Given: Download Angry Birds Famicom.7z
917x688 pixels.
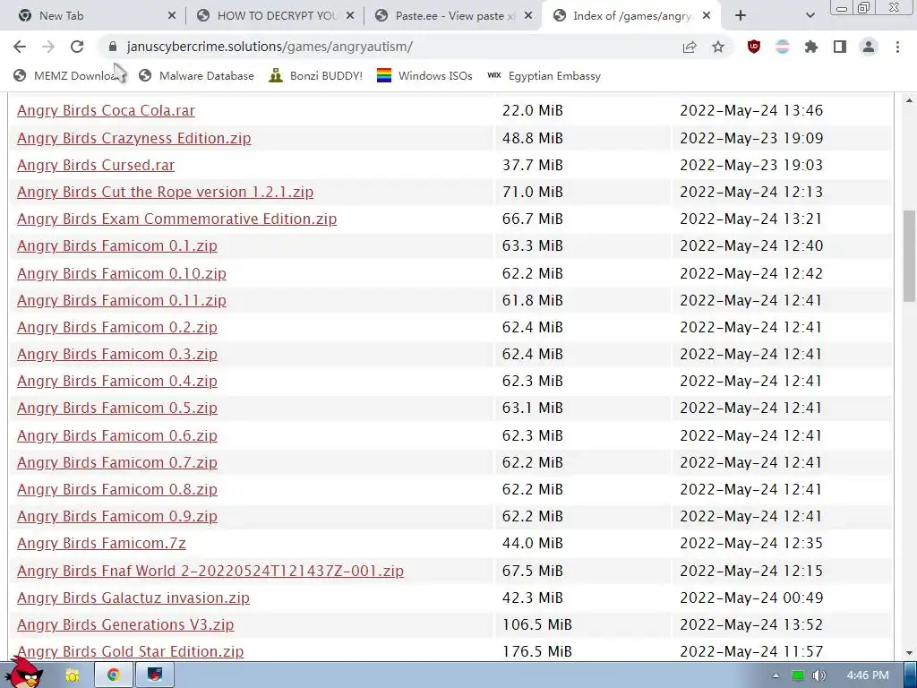Looking at the screenshot, I should [x=101, y=543].
